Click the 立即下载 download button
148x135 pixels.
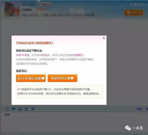tap(133, 12)
